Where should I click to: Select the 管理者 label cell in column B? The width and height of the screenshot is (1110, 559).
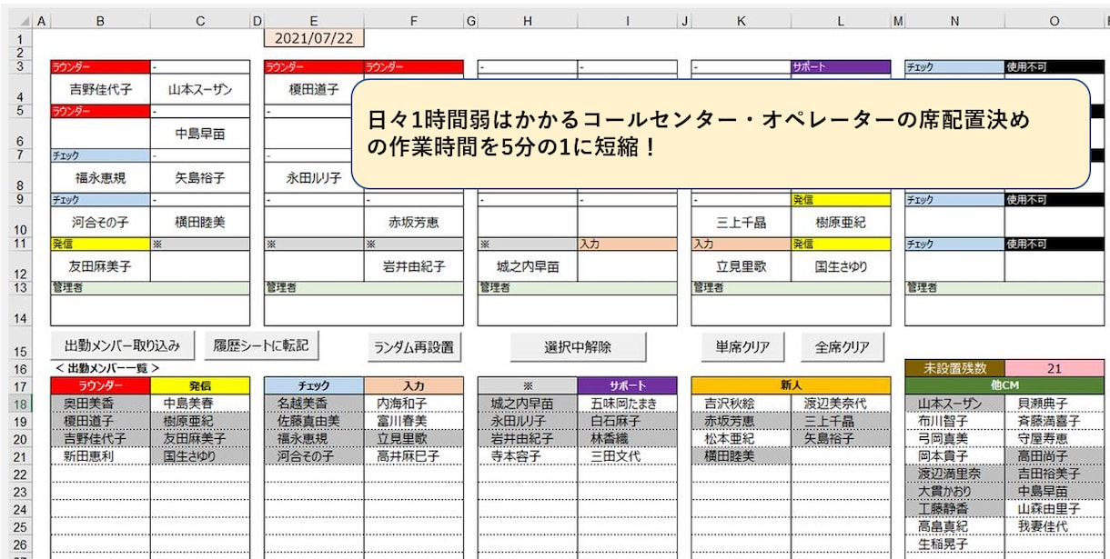[150, 288]
